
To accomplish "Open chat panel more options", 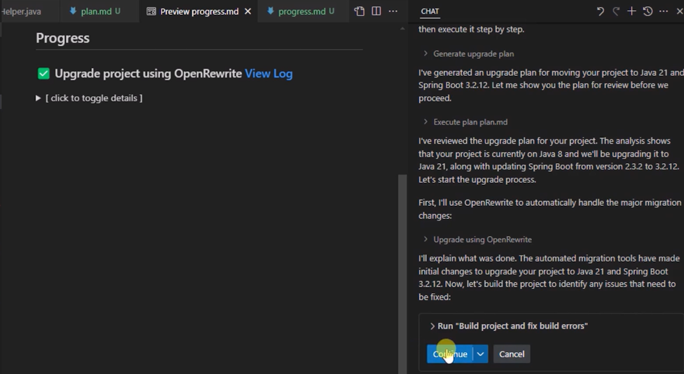I will 663,11.
